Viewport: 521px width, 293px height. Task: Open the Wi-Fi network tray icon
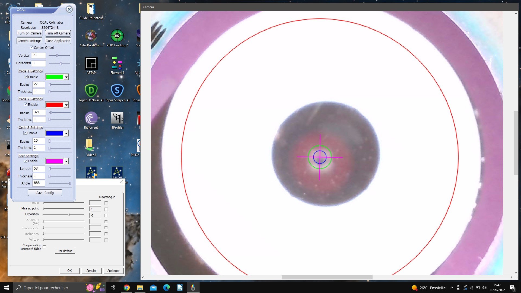[x=472, y=288]
